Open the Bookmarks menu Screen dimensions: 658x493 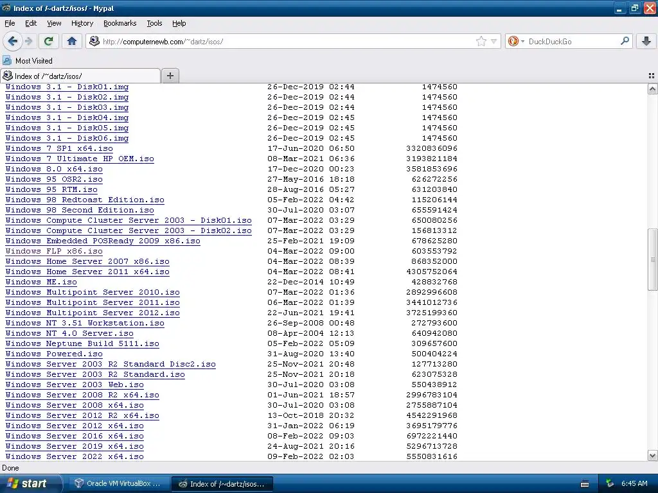pyautogui.click(x=120, y=23)
